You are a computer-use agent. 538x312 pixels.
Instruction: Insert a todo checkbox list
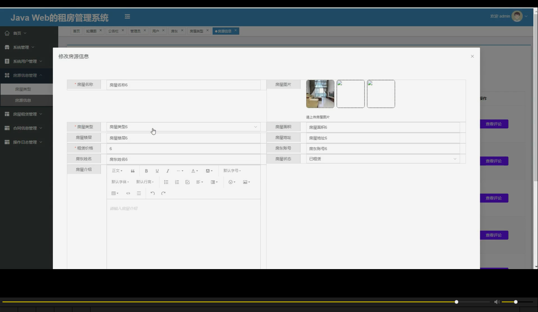coord(187,182)
